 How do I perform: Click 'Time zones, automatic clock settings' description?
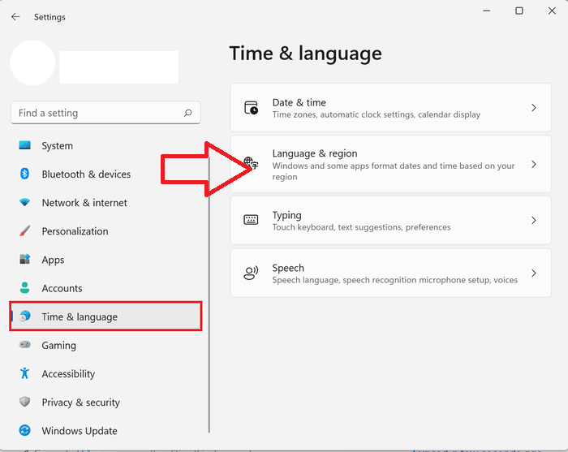pos(377,114)
